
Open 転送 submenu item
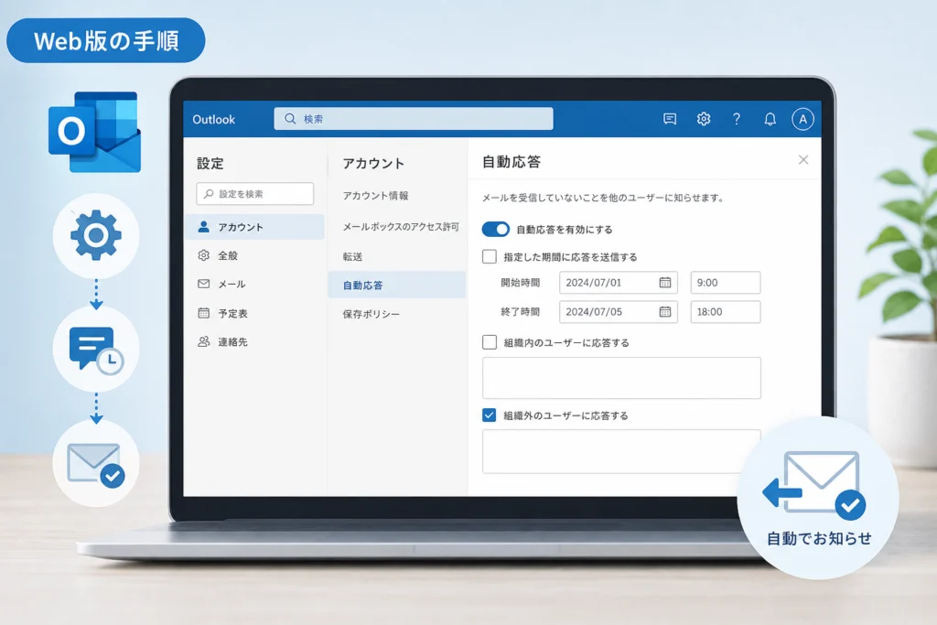coord(352,256)
